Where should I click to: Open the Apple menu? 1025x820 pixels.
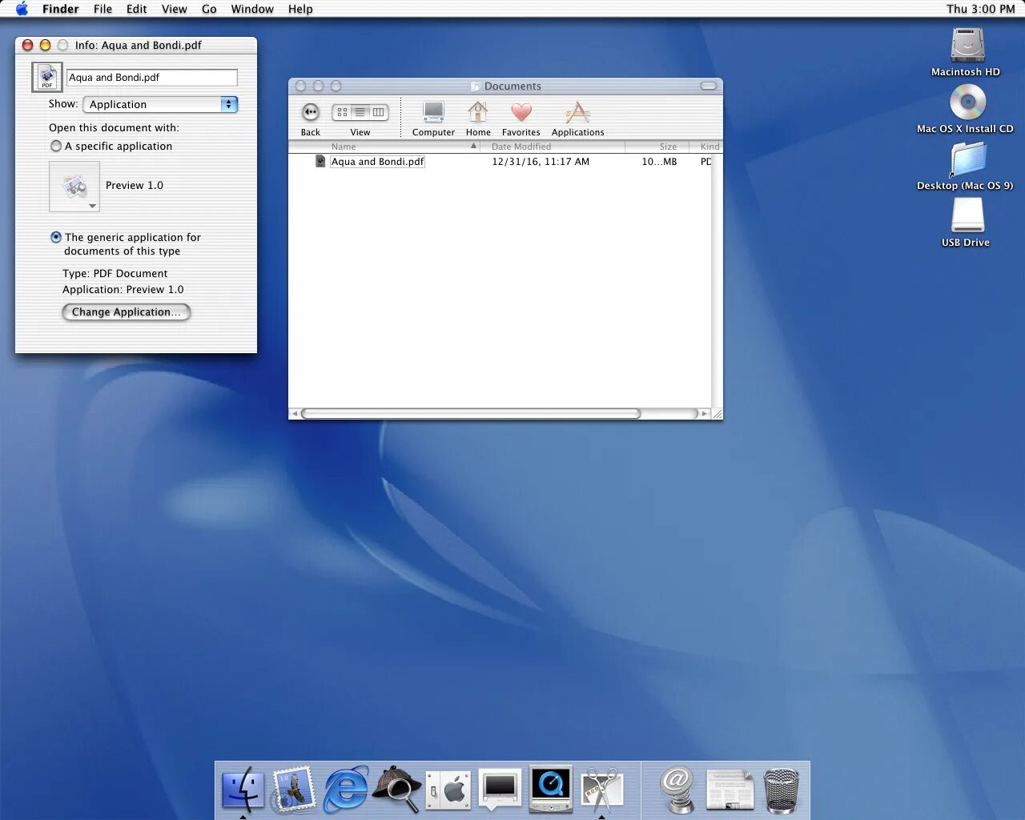click(22, 9)
